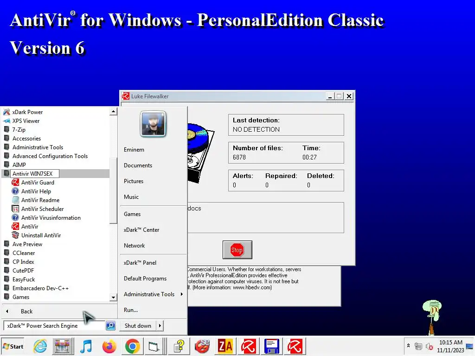Click the search magnifier button
The height and width of the screenshot is (356, 475).
[x=110, y=326]
